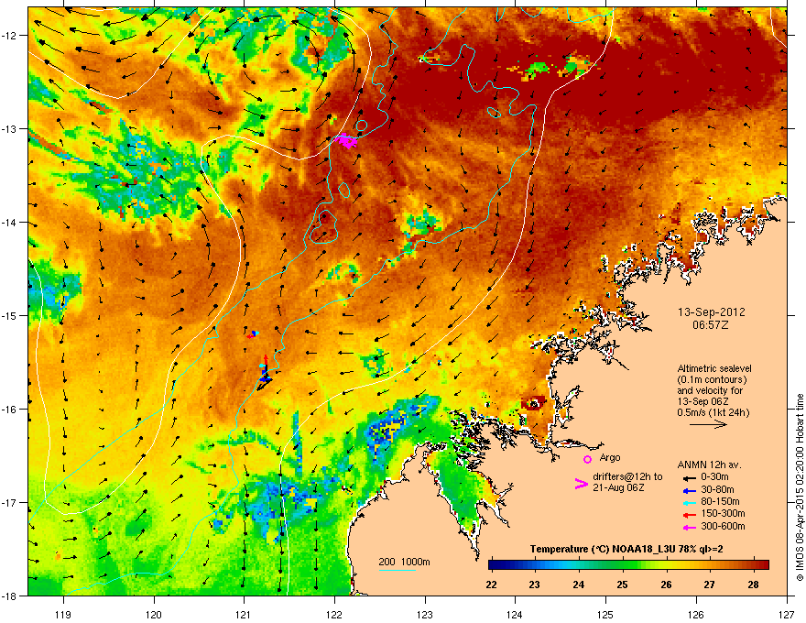Click the "300-600m" depth label
Screen dimensions: 806x623
click(x=723, y=526)
